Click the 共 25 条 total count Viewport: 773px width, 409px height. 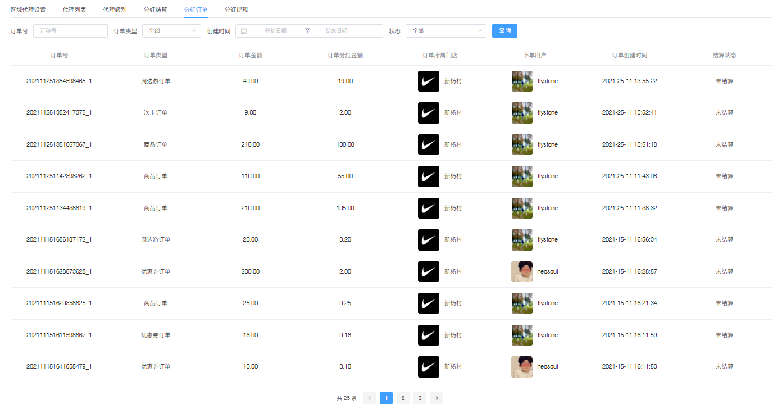[x=347, y=398]
